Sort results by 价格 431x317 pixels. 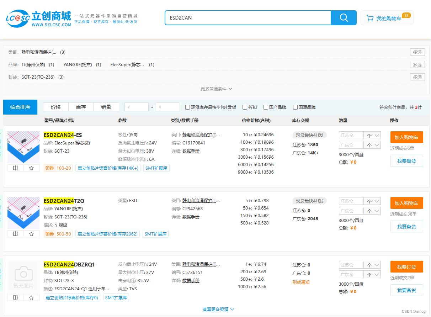pyautogui.click(x=55, y=107)
